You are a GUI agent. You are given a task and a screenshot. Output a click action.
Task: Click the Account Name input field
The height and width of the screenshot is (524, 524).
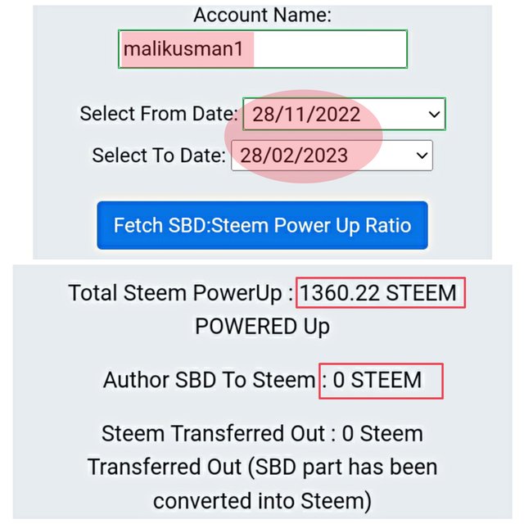[327, 49]
